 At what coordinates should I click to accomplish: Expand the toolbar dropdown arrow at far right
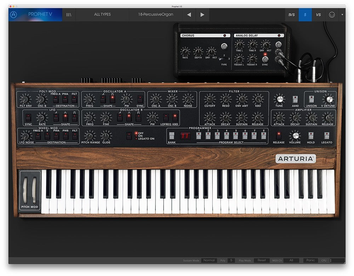coord(342,15)
